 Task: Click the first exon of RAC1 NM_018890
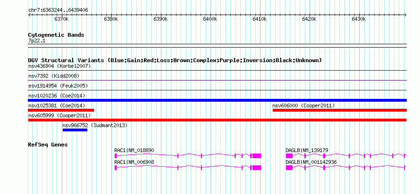tap(116, 156)
